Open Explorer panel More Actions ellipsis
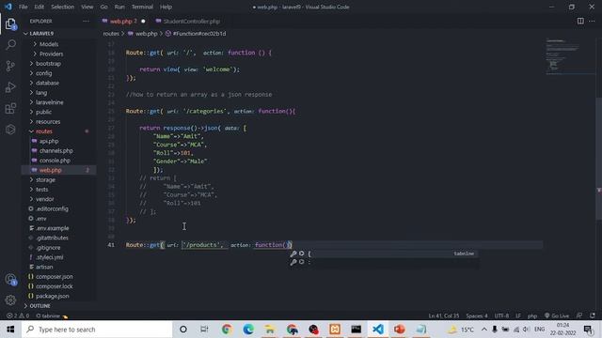 [x=86, y=21]
